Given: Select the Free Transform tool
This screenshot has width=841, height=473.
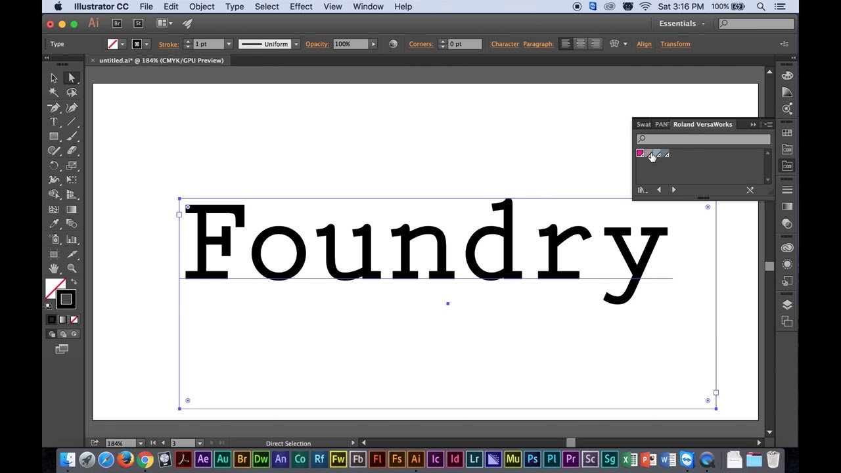Looking at the screenshot, I should click(72, 180).
